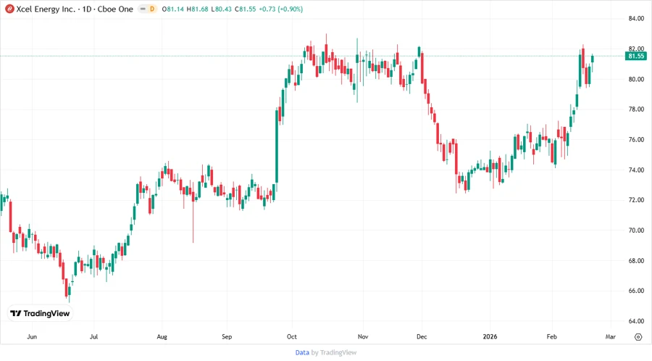Click the 82.00 price axis label
Screen dimensions: 652x361
(636, 49)
